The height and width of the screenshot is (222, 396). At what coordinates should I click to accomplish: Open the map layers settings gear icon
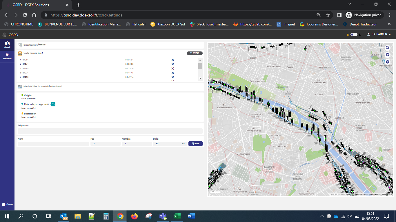388,55
